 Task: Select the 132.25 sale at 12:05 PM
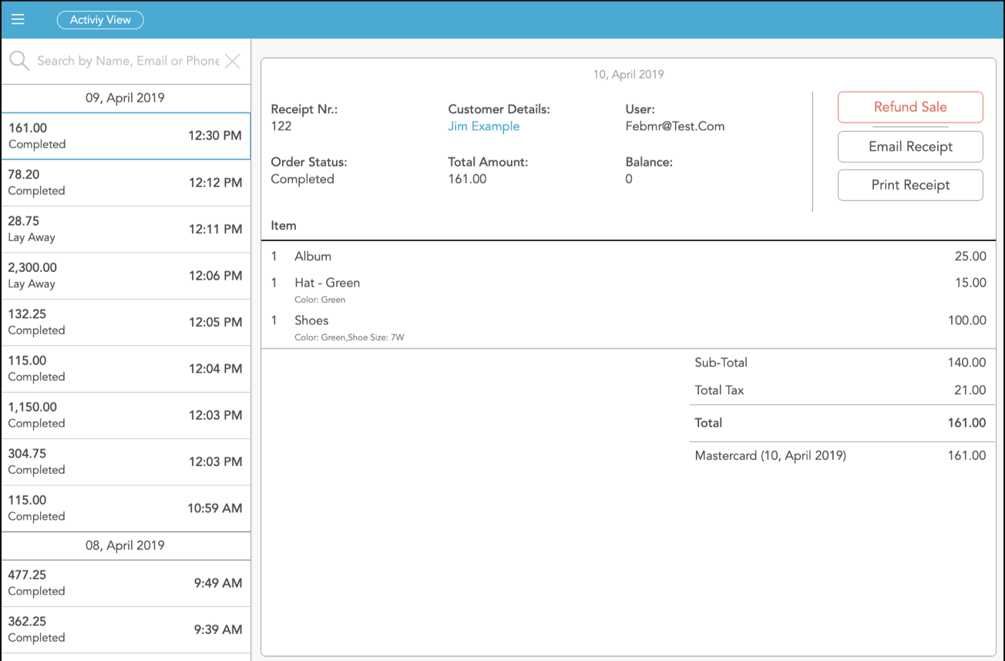pos(126,322)
